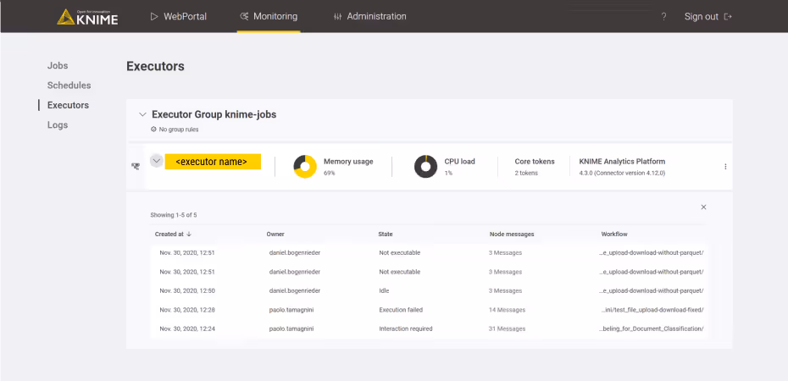
Task: Click the Document_Classification workflow path
Action: tap(652, 329)
